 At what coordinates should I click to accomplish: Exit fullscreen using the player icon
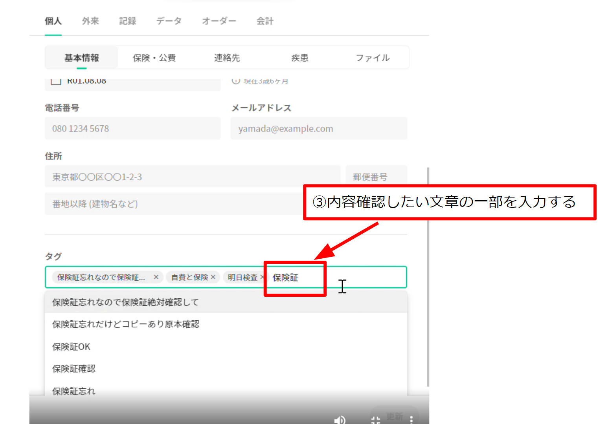point(376,420)
